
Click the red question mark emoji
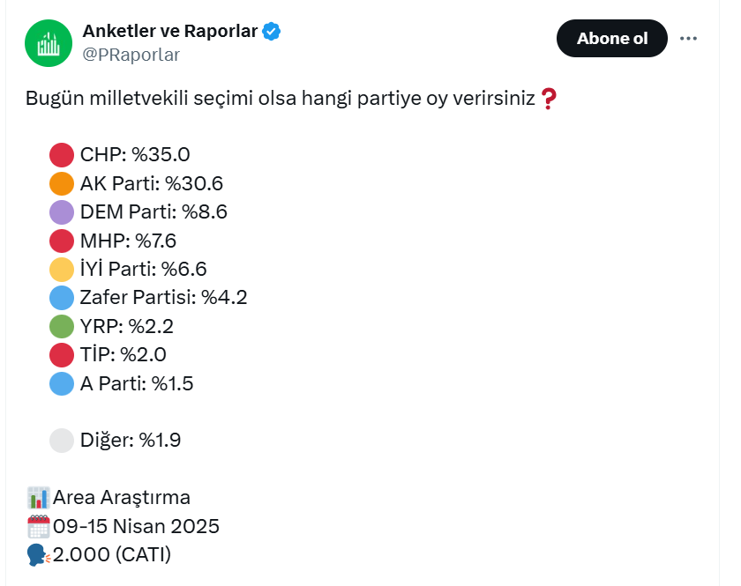pyautogui.click(x=549, y=99)
